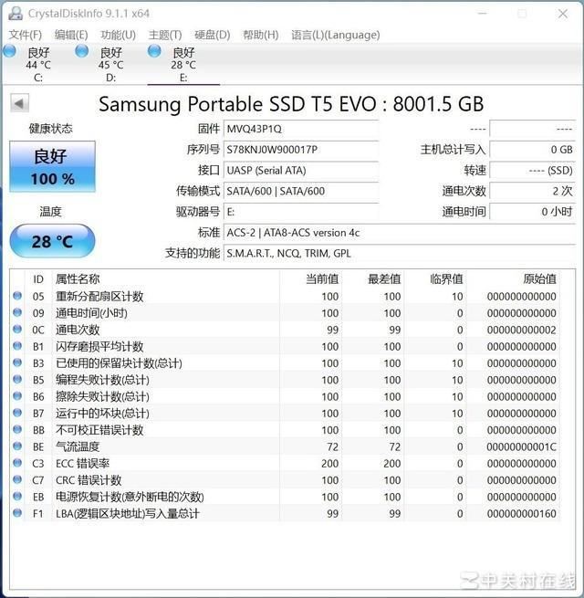Click the serial number field S78KNJ0W900017P
The height and width of the screenshot is (598, 584).
[x=301, y=150]
